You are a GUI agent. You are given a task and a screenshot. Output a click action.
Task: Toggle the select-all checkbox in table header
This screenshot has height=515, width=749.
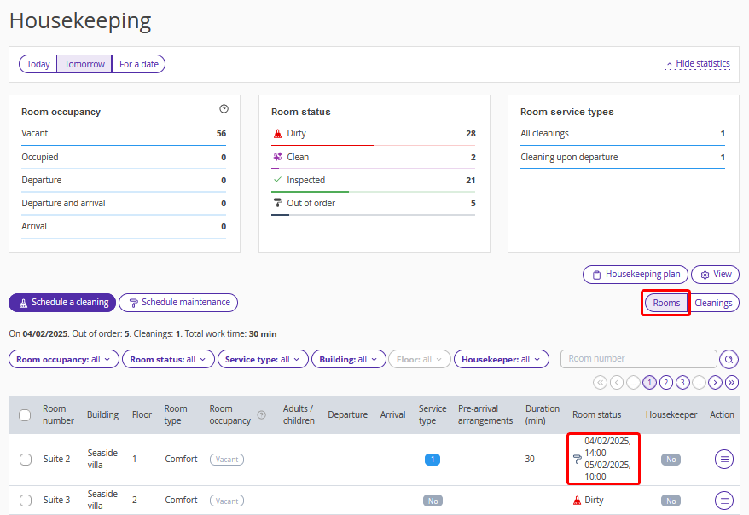pos(26,415)
